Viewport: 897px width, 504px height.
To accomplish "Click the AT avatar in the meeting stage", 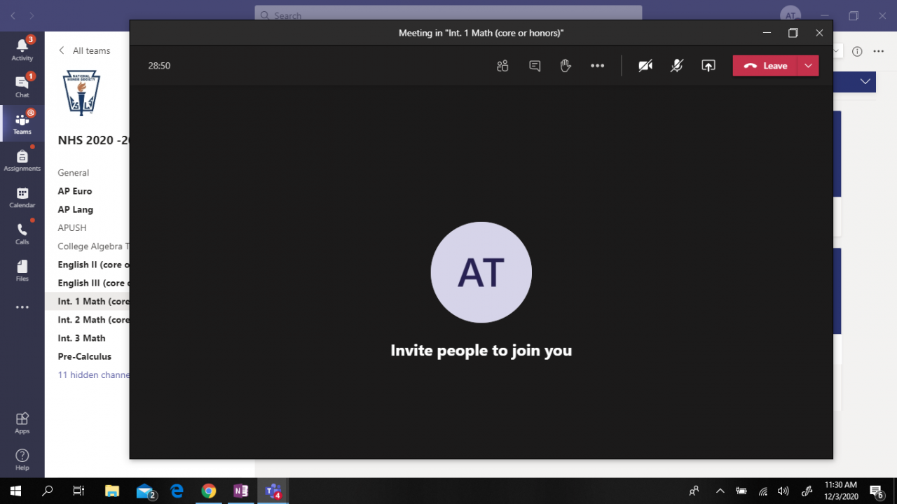I will click(481, 272).
